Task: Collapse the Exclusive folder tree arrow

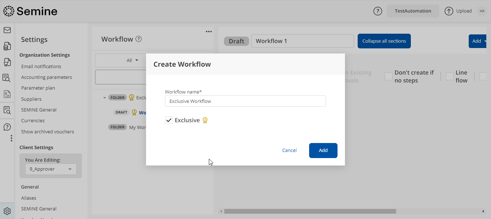Action: coord(105,97)
